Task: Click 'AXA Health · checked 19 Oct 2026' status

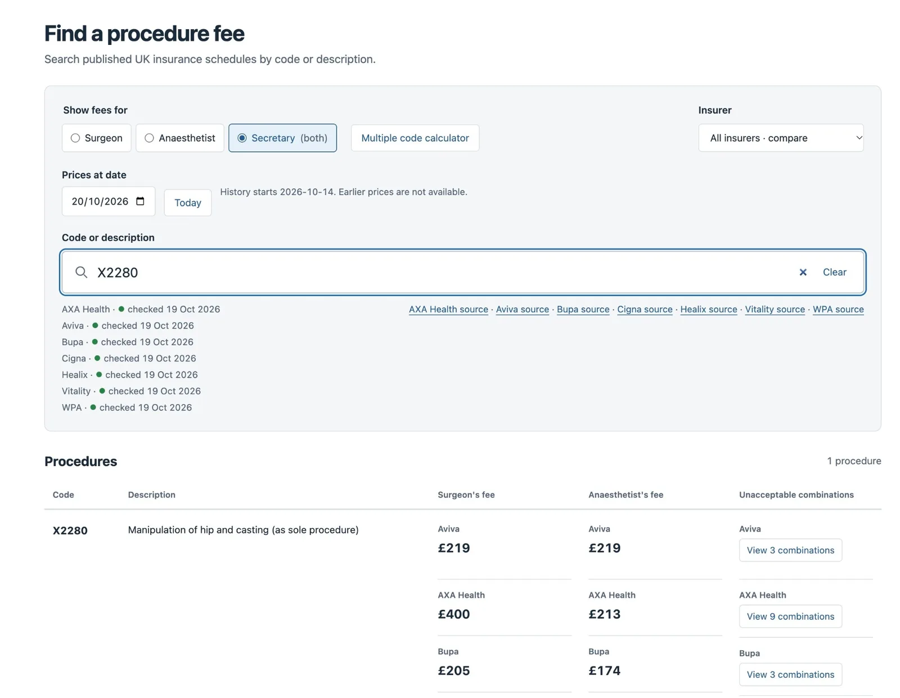Action: coord(141,310)
